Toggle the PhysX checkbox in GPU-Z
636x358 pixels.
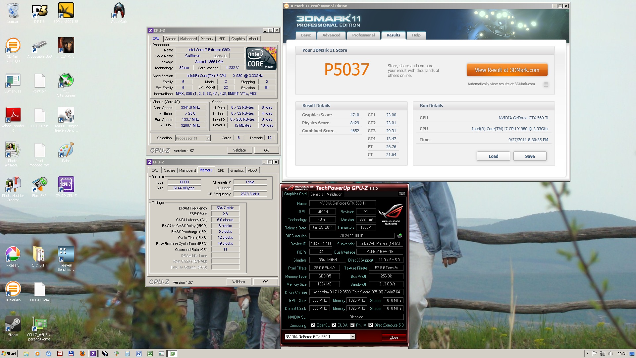352,325
